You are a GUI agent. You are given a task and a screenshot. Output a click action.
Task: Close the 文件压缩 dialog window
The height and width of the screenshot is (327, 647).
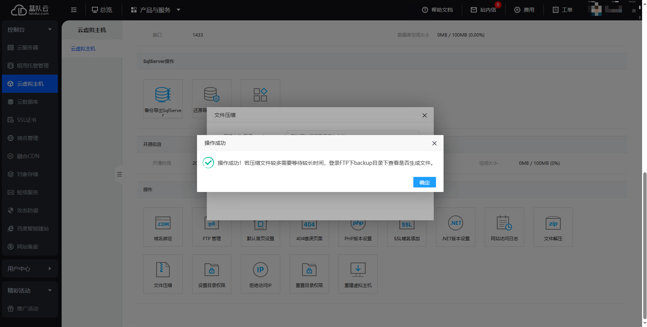[x=424, y=115]
